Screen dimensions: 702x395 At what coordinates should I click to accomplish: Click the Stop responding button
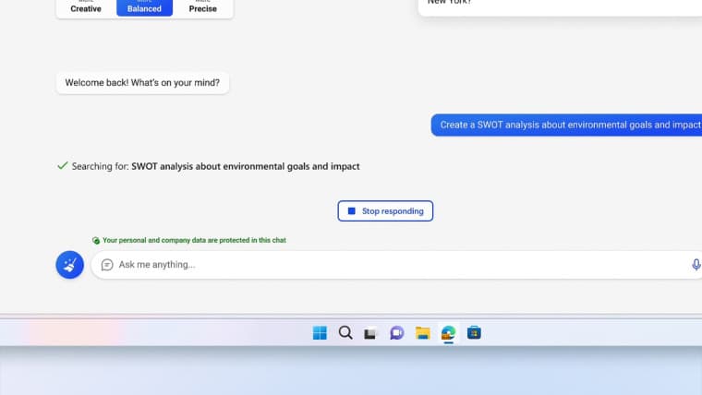click(x=385, y=211)
